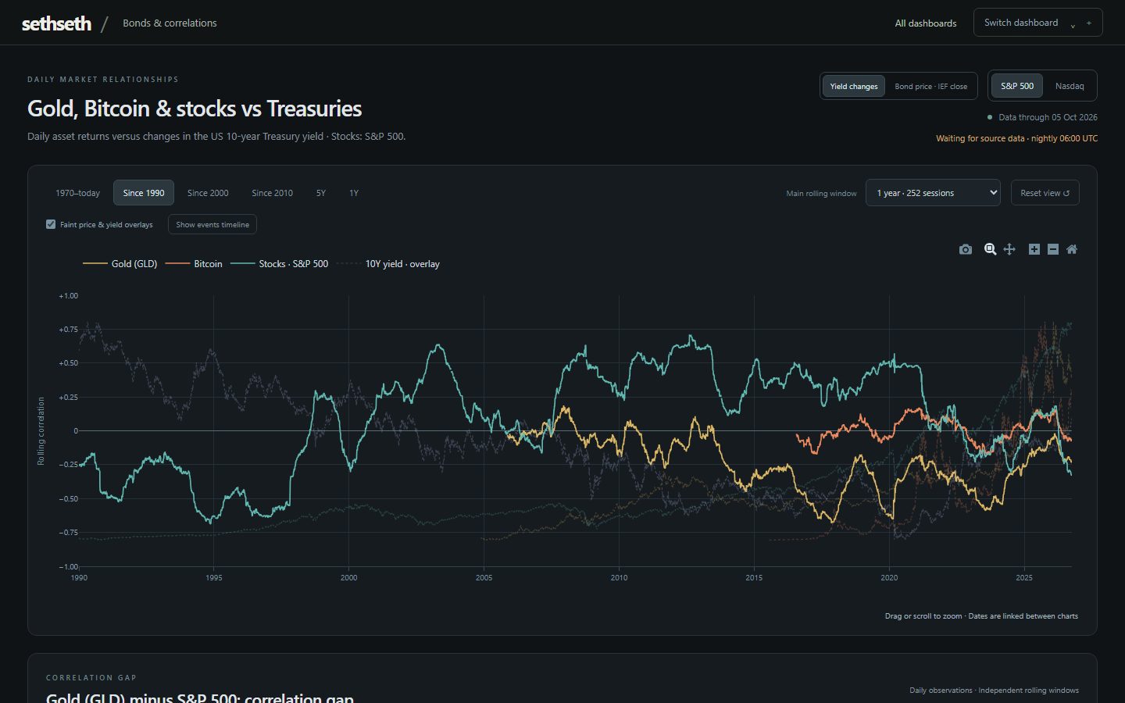Toggle 10Y yield · overlay legend entry

coord(388,264)
